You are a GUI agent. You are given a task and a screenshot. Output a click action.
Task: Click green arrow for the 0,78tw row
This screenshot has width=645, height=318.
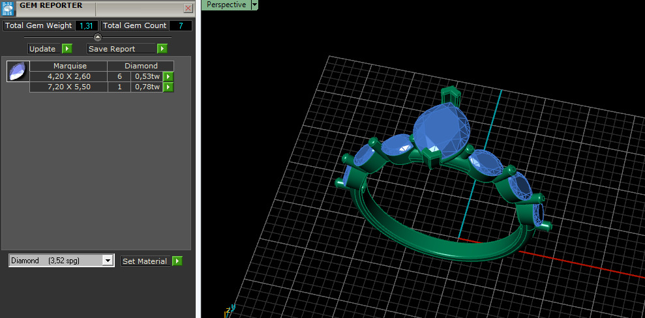pyautogui.click(x=168, y=87)
